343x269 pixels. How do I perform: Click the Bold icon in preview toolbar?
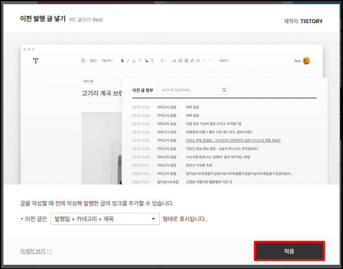122,61
